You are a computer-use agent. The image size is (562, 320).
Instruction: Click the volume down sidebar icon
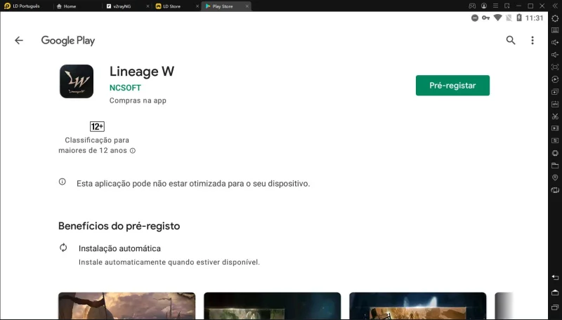click(x=555, y=55)
